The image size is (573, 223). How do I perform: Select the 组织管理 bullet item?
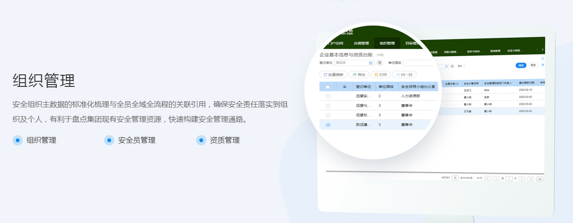click(35, 140)
